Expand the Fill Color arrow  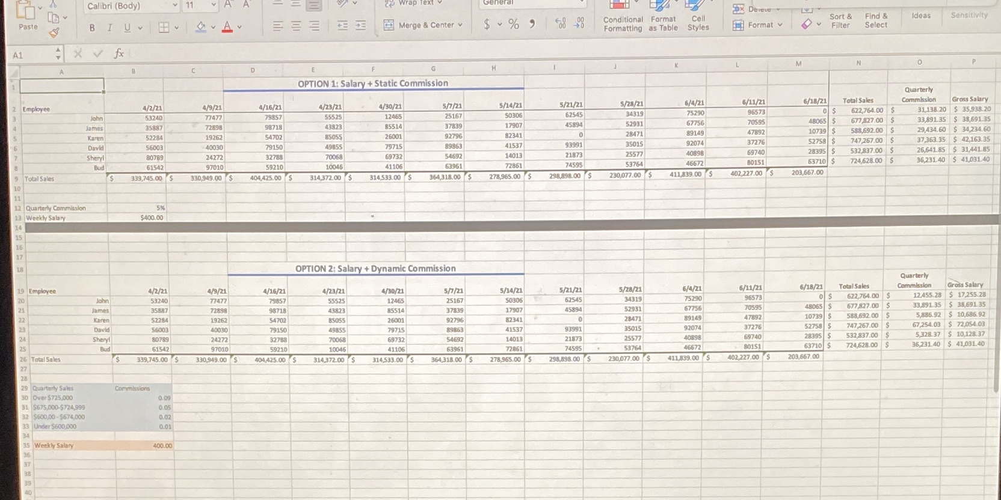213,27
